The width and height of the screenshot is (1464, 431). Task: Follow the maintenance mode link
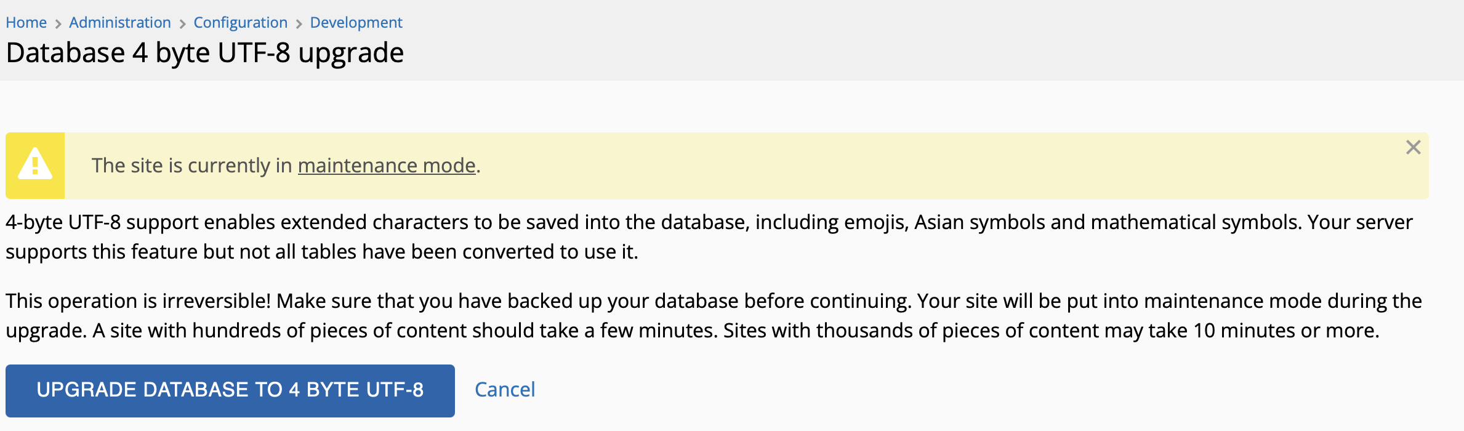[387, 166]
